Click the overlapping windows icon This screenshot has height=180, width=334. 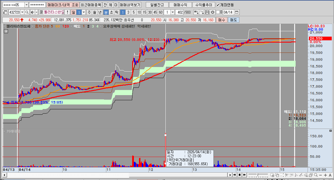click(x=277, y=175)
